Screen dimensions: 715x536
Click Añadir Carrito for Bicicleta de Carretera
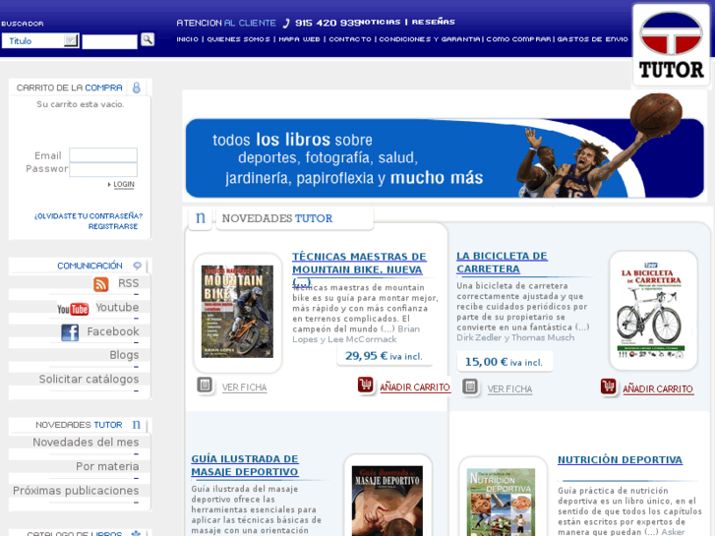coord(658,389)
